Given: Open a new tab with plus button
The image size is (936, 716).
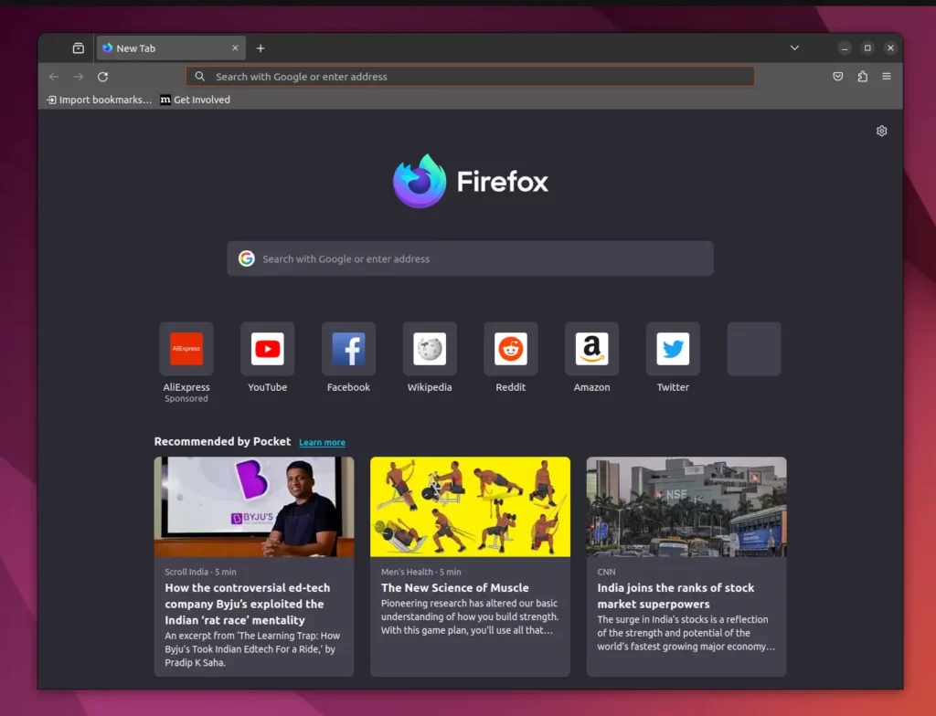Looking at the screenshot, I should coord(261,48).
